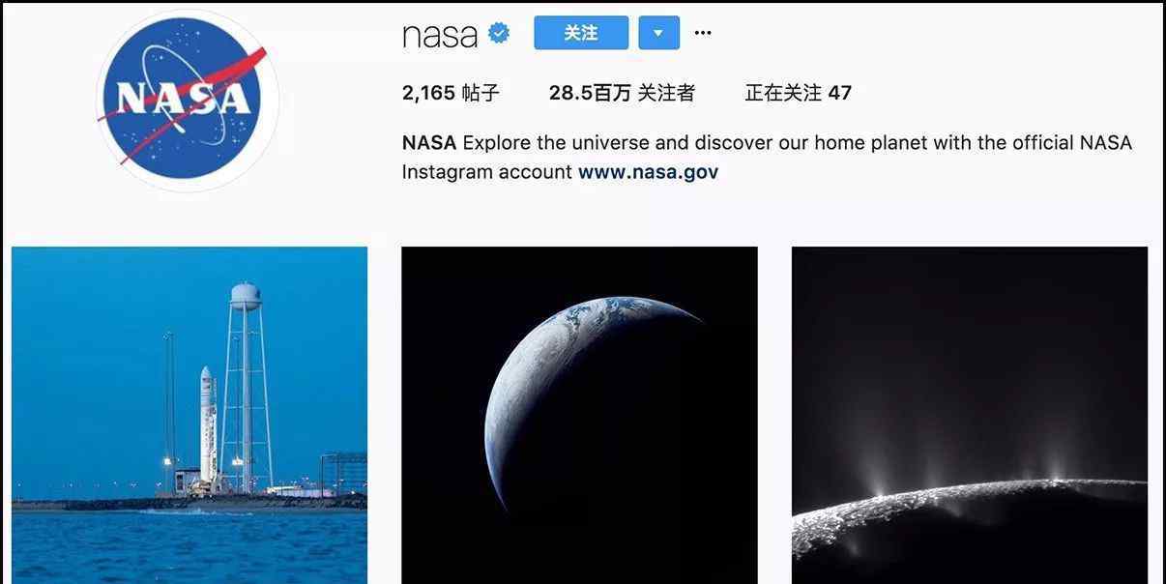Open the NASA profile picture logo
The height and width of the screenshot is (584, 1166).
[x=188, y=101]
